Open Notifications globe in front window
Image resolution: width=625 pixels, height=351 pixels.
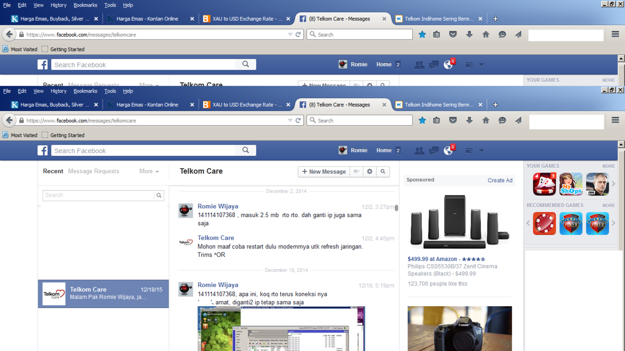(x=448, y=151)
